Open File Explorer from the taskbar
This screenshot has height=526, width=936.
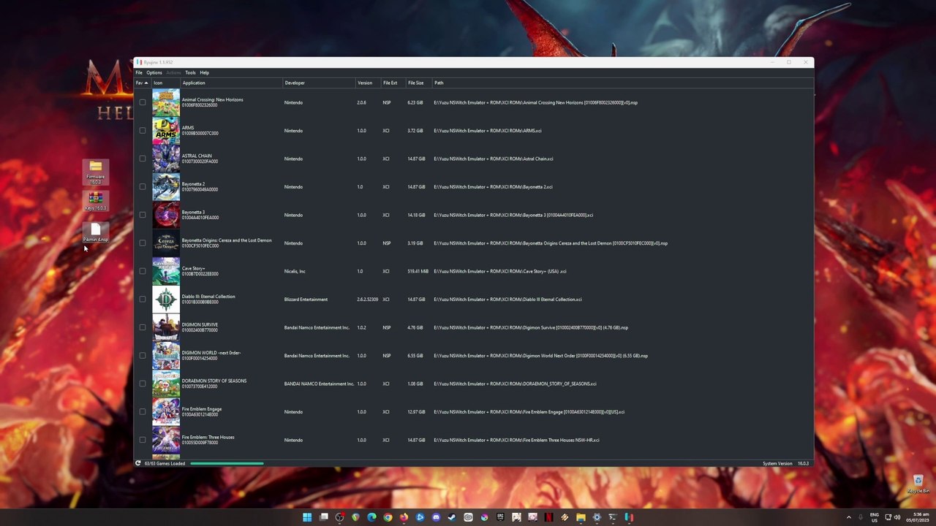581,517
